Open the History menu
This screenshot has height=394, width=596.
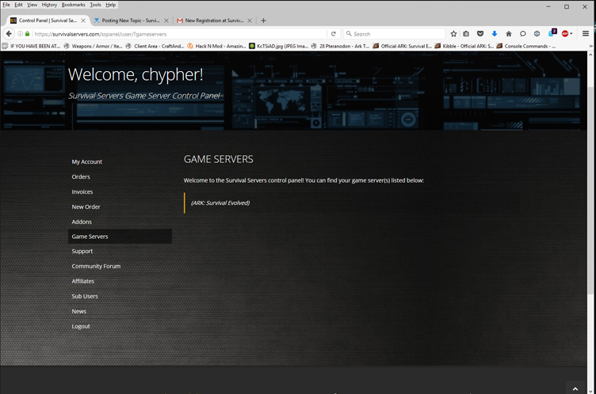[49, 5]
